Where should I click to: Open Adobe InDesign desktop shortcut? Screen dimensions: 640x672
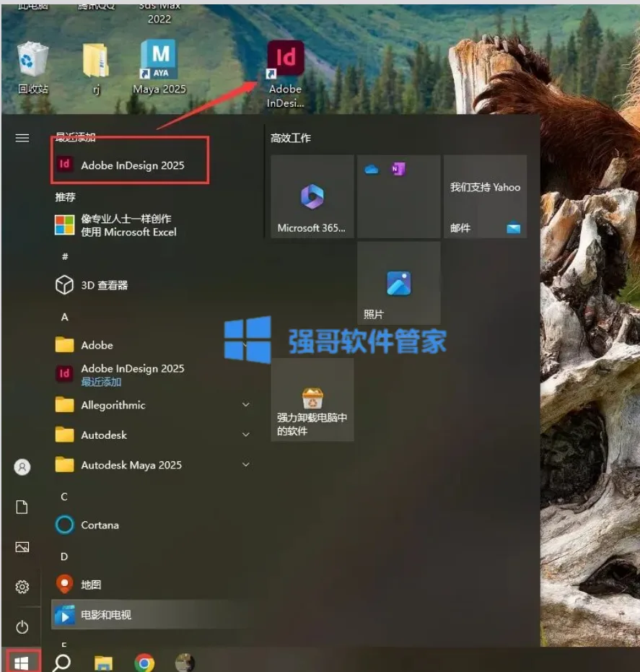pos(285,74)
